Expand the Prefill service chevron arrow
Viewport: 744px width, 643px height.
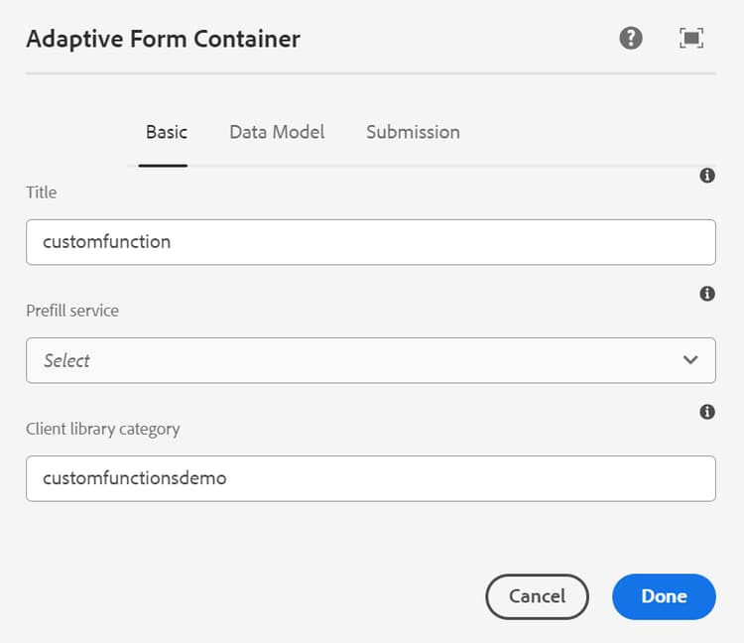(x=690, y=360)
